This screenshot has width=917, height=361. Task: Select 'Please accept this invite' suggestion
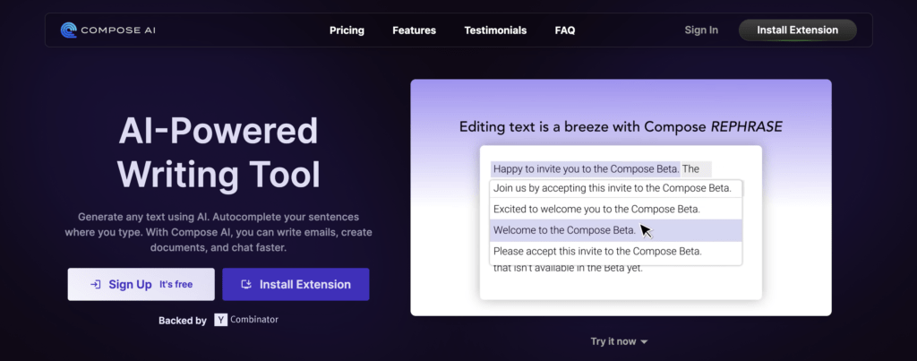pyautogui.click(x=616, y=252)
